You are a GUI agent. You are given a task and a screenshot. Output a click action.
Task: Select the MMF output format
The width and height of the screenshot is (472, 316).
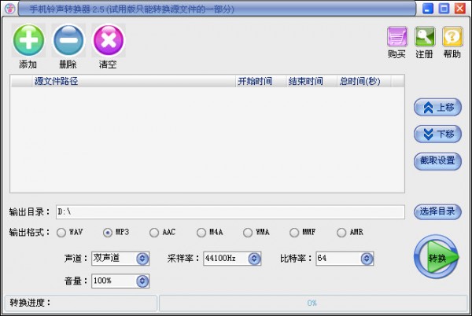pos(293,233)
